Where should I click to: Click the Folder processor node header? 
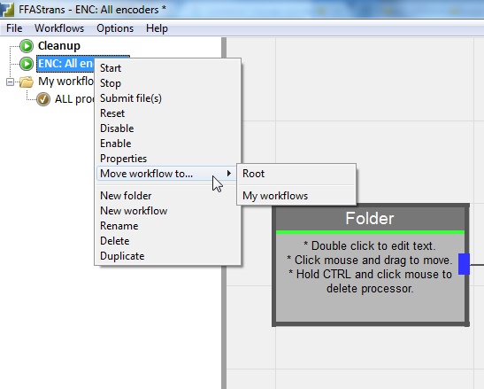[x=370, y=219]
